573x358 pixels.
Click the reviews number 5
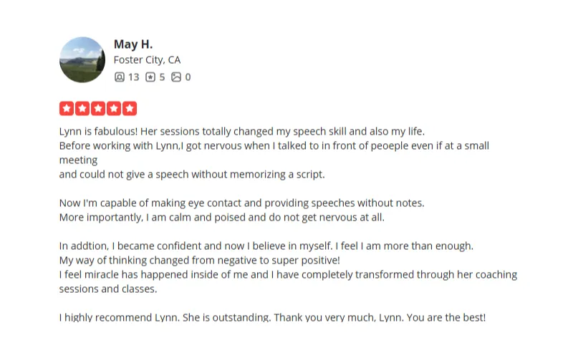pos(162,77)
